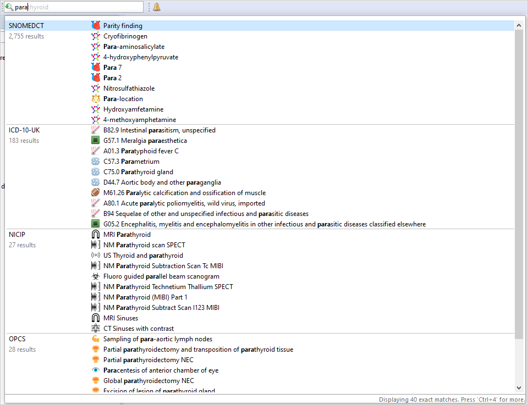528x405 pixels.
Task: Click the magnet icon beside MRI Parathyroid
Action: pos(96,235)
